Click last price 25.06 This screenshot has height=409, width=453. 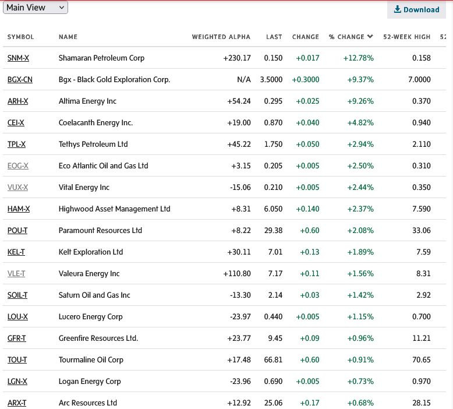coord(273,403)
